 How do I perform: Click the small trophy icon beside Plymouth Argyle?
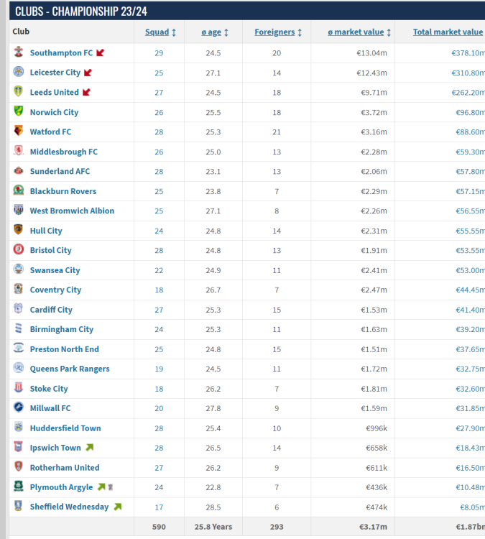(111, 487)
